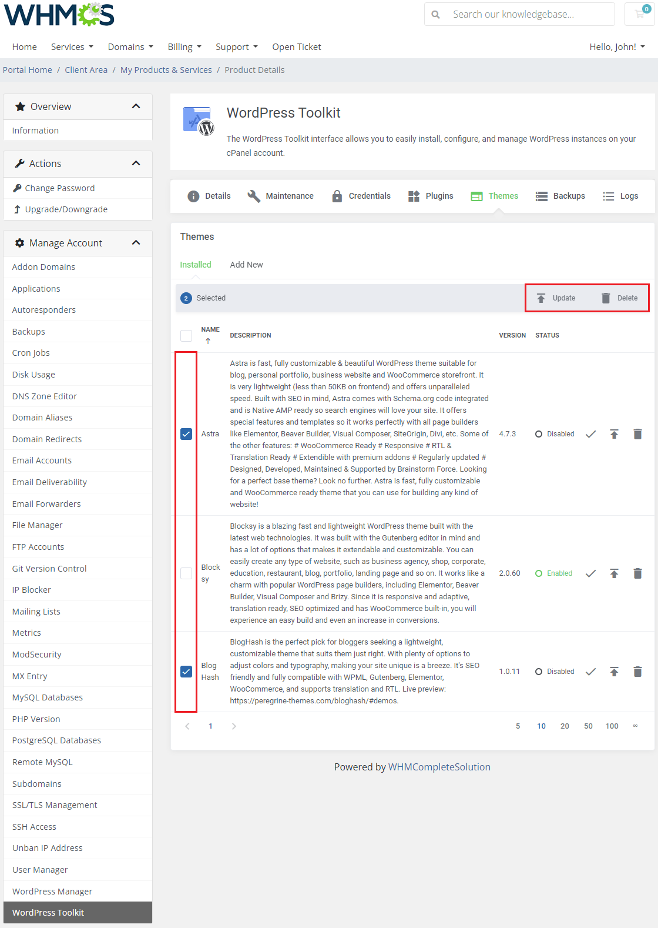Activate the Astra theme checkmark icon
658x928 pixels.
591,434
